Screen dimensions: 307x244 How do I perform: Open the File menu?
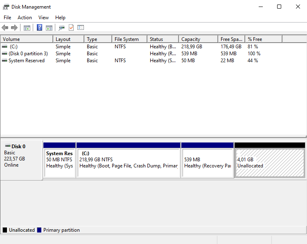coord(7,18)
